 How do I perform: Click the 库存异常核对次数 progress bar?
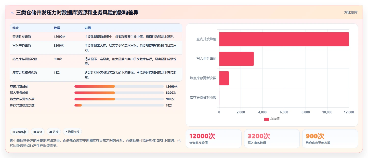click(119, 105)
